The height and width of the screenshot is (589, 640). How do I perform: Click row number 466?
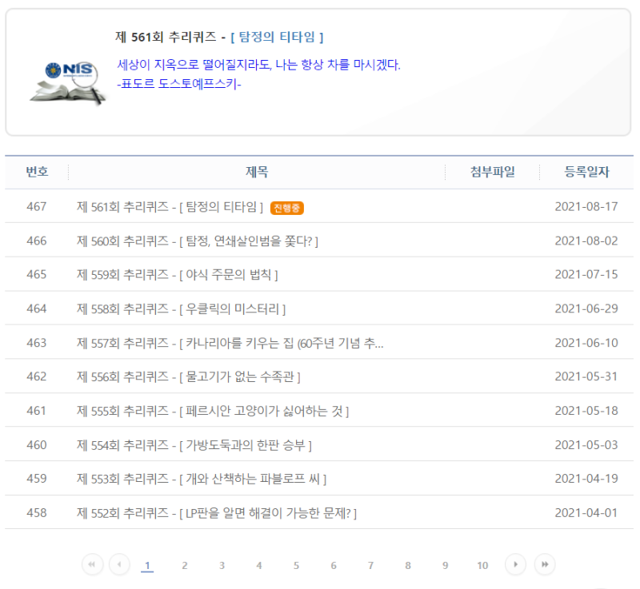(x=36, y=241)
